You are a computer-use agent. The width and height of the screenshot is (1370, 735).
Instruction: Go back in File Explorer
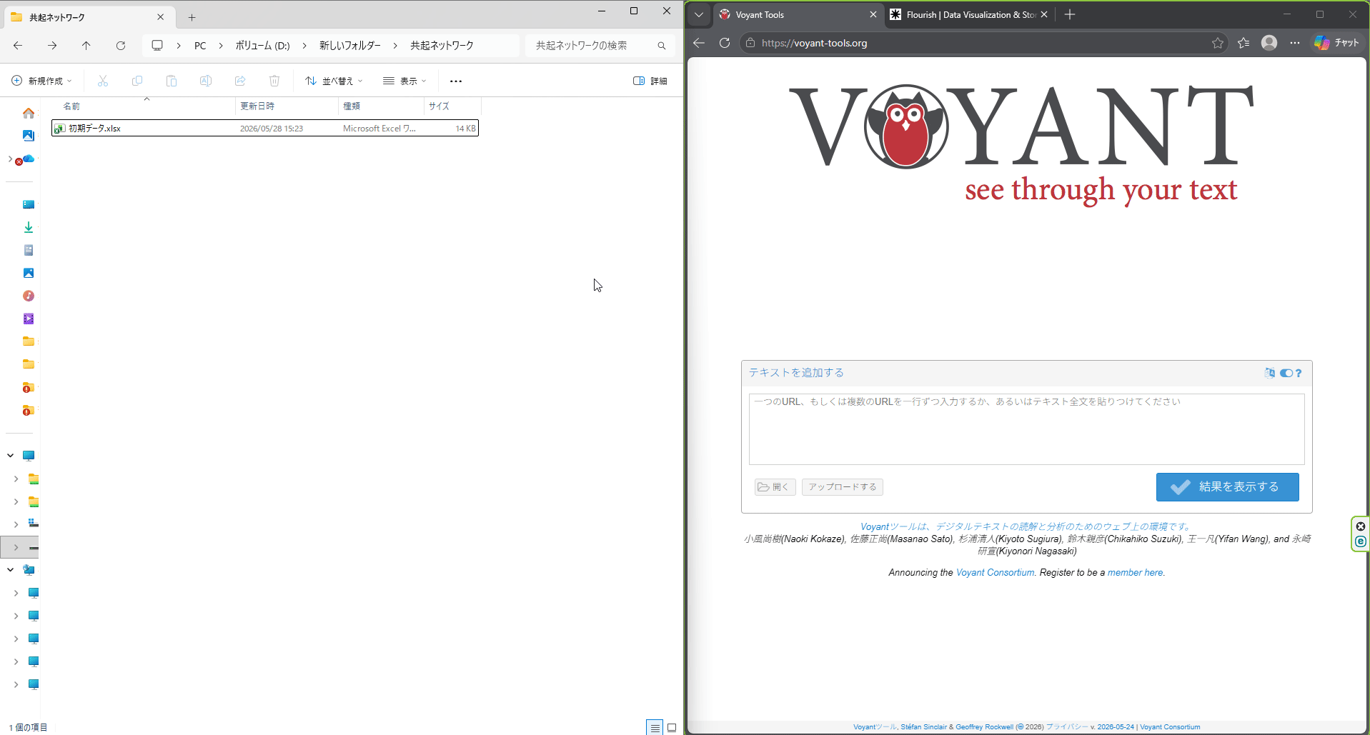pos(18,46)
